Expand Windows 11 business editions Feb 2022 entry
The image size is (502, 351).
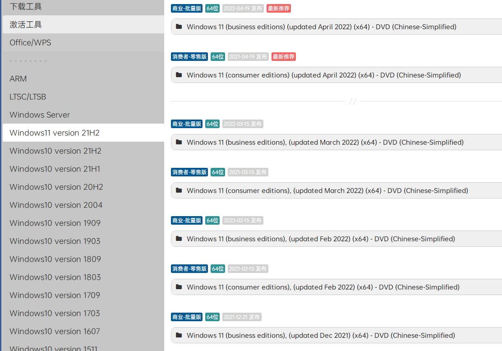336,239
